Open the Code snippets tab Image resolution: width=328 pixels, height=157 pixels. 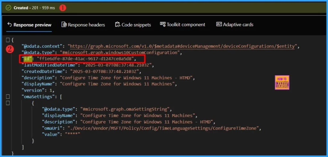133,25
